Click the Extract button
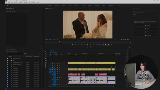This screenshot has width=160, height=90. 100,45
